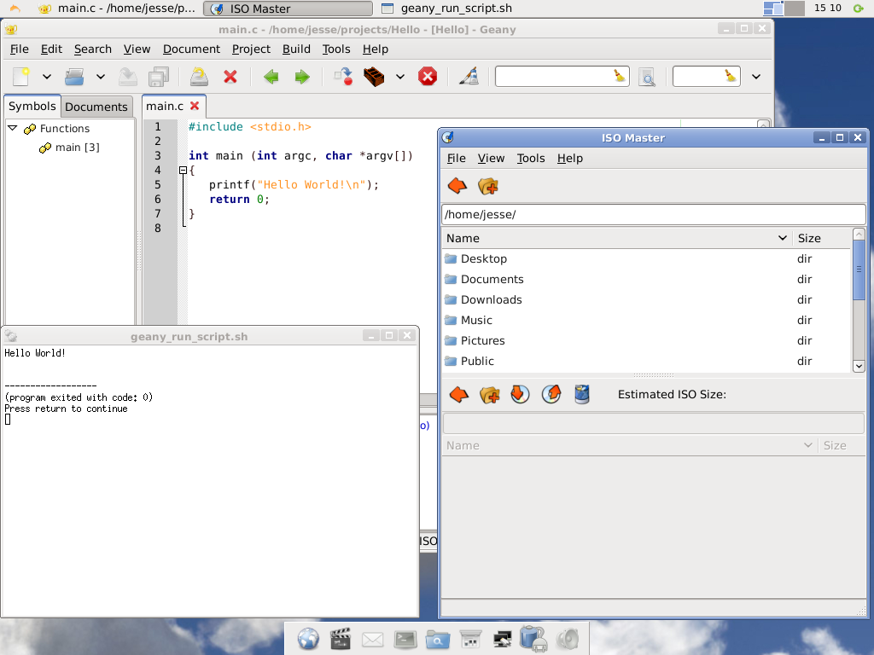Open the Search menu in Geany
This screenshot has width=874, height=655.
pyautogui.click(x=92, y=49)
